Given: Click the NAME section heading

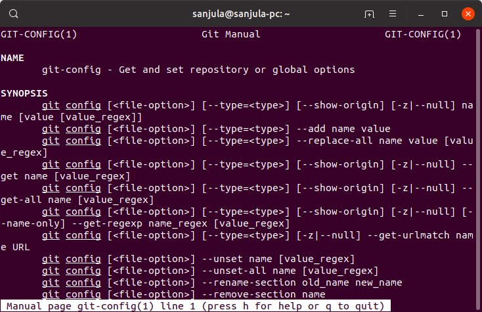Looking at the screenshot, I should coord(12,58).
